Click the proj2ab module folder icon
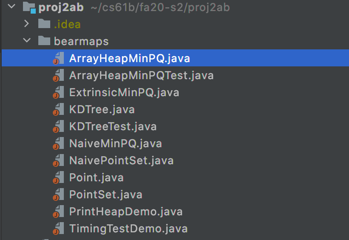349x240 pixels. click(x=29, y=8)
